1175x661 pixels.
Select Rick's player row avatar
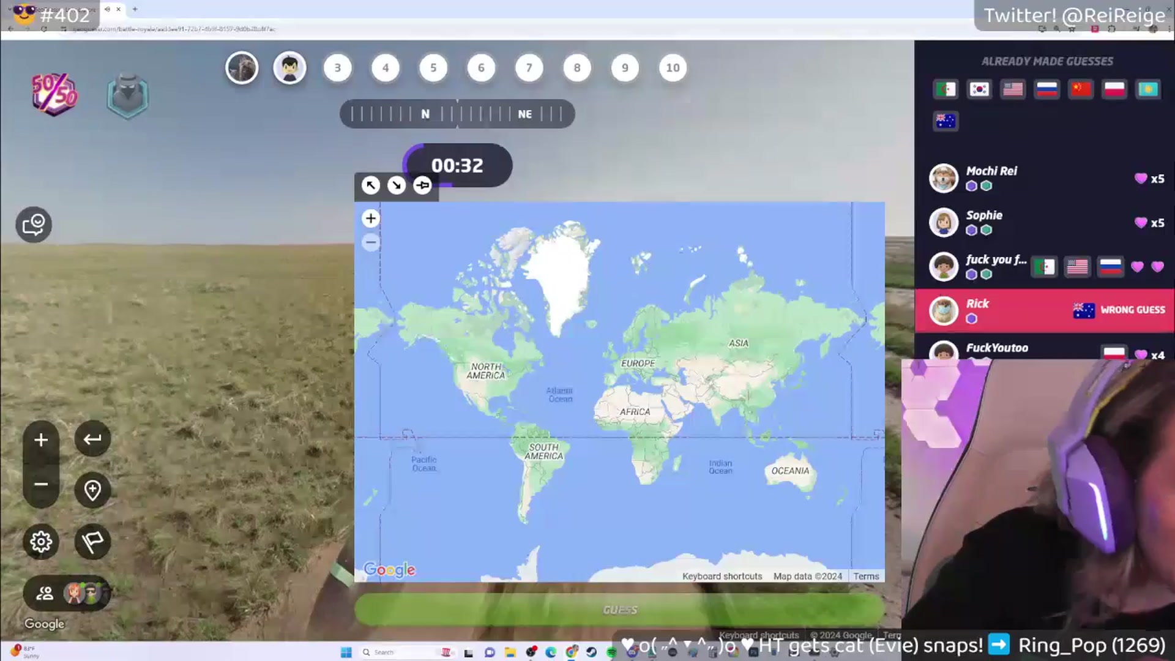(944, 310)
